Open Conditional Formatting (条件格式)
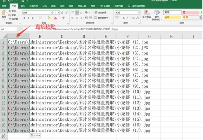 [x=147, y=15]
